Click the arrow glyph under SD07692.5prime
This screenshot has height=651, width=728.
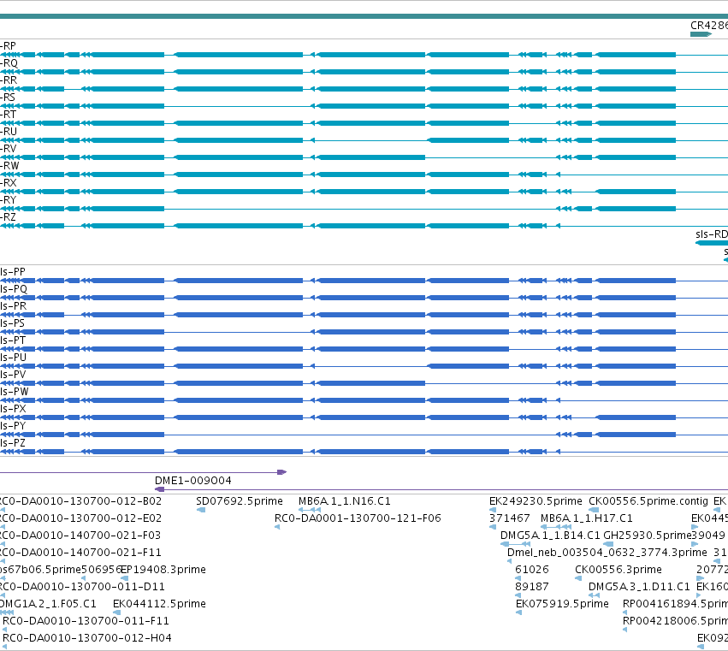tap(201, 510)
